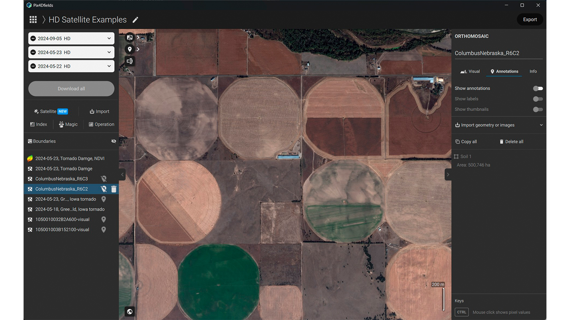This screenshot has width=570, height=320.
Task: Toggle annotations pin for ColumbusNebraska_R6C3
Action: pyautogui.click(x=104, y=179)
